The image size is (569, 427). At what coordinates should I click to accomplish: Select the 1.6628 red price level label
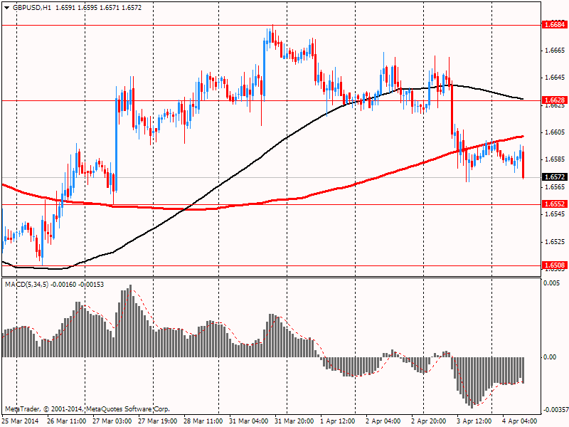554,100
